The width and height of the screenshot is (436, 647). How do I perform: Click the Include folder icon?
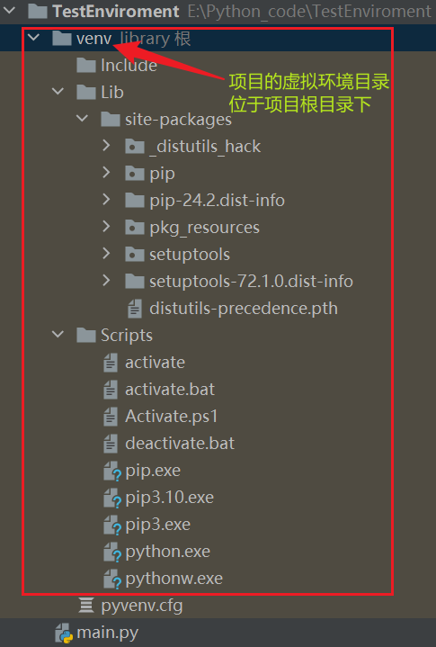86,65
